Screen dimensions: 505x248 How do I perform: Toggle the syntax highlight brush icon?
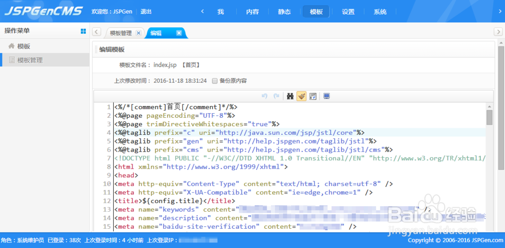point(301,96)
